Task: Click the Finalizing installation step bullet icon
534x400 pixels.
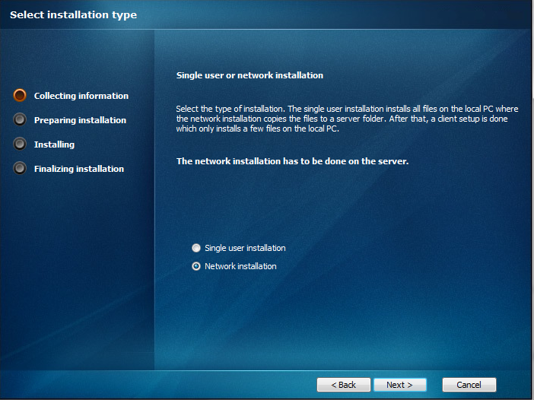Action: pos(20,168)
